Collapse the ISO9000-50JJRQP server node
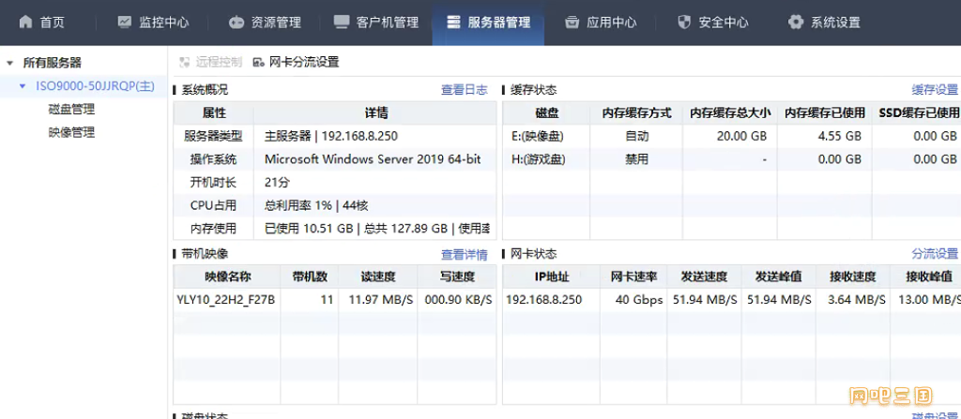 tap(23, 86)
